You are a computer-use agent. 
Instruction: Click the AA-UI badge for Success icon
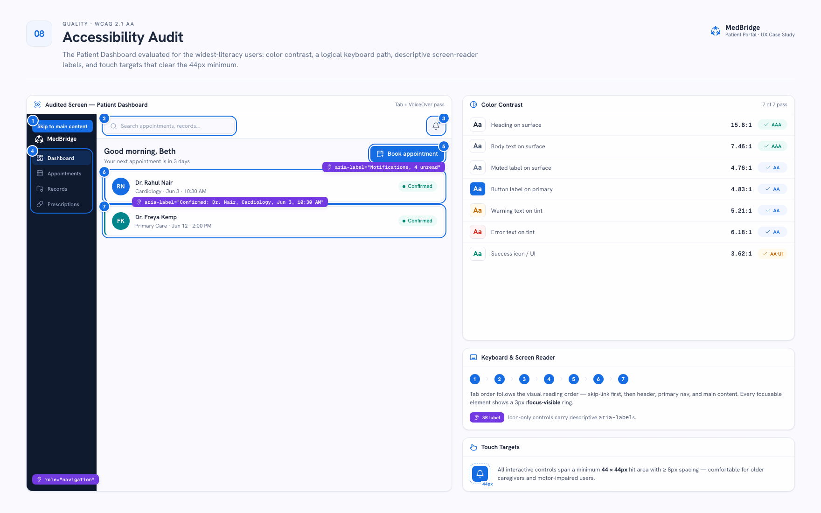click(772, 254)
